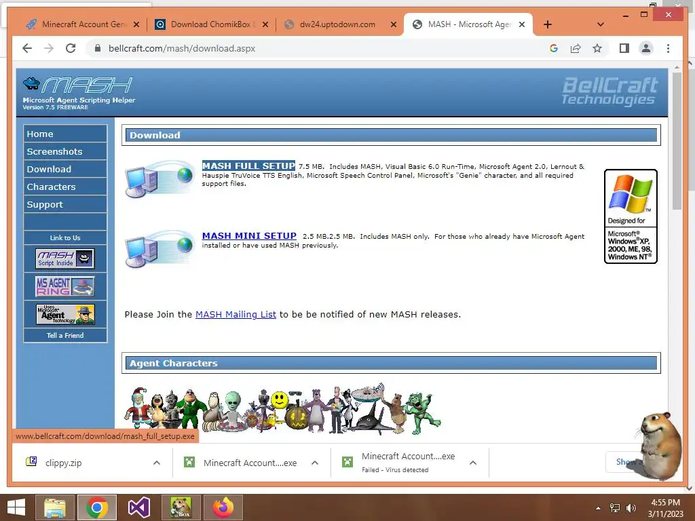Click the Designed for Windows XP badge
This screenshot has height=521, width=695.
point(631,216)
